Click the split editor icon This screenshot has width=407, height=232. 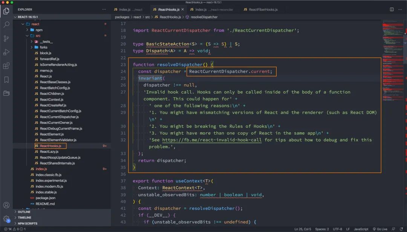392,9
